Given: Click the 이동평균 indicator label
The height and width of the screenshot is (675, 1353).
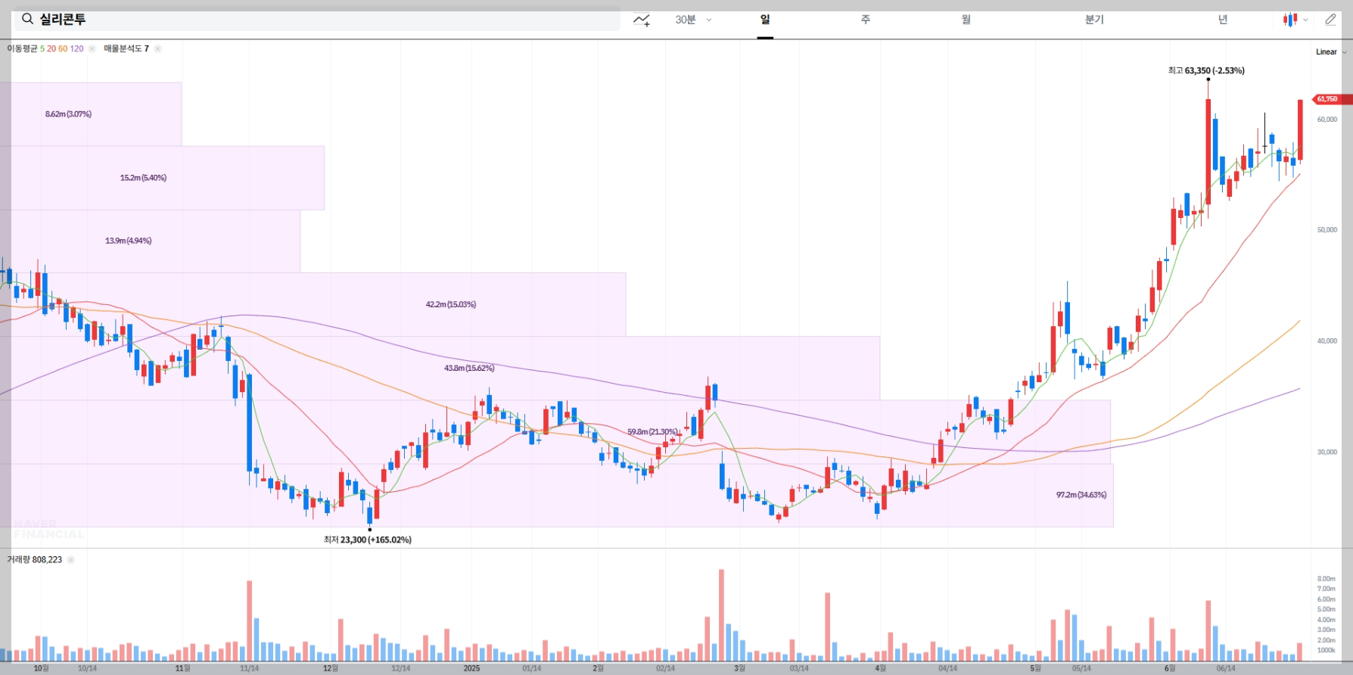Looking at the screenshot, I should click(x=22, y=48).
